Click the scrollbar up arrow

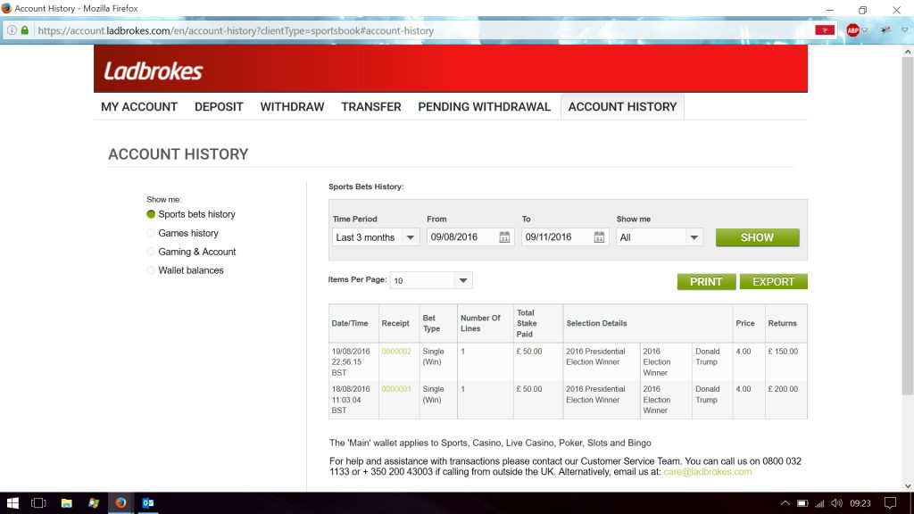point(908,51)
